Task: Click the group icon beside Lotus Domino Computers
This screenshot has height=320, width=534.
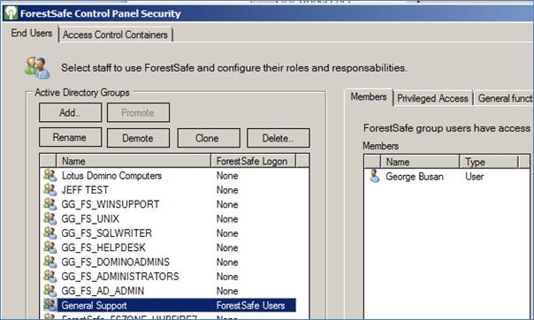Action: (50, 176)
